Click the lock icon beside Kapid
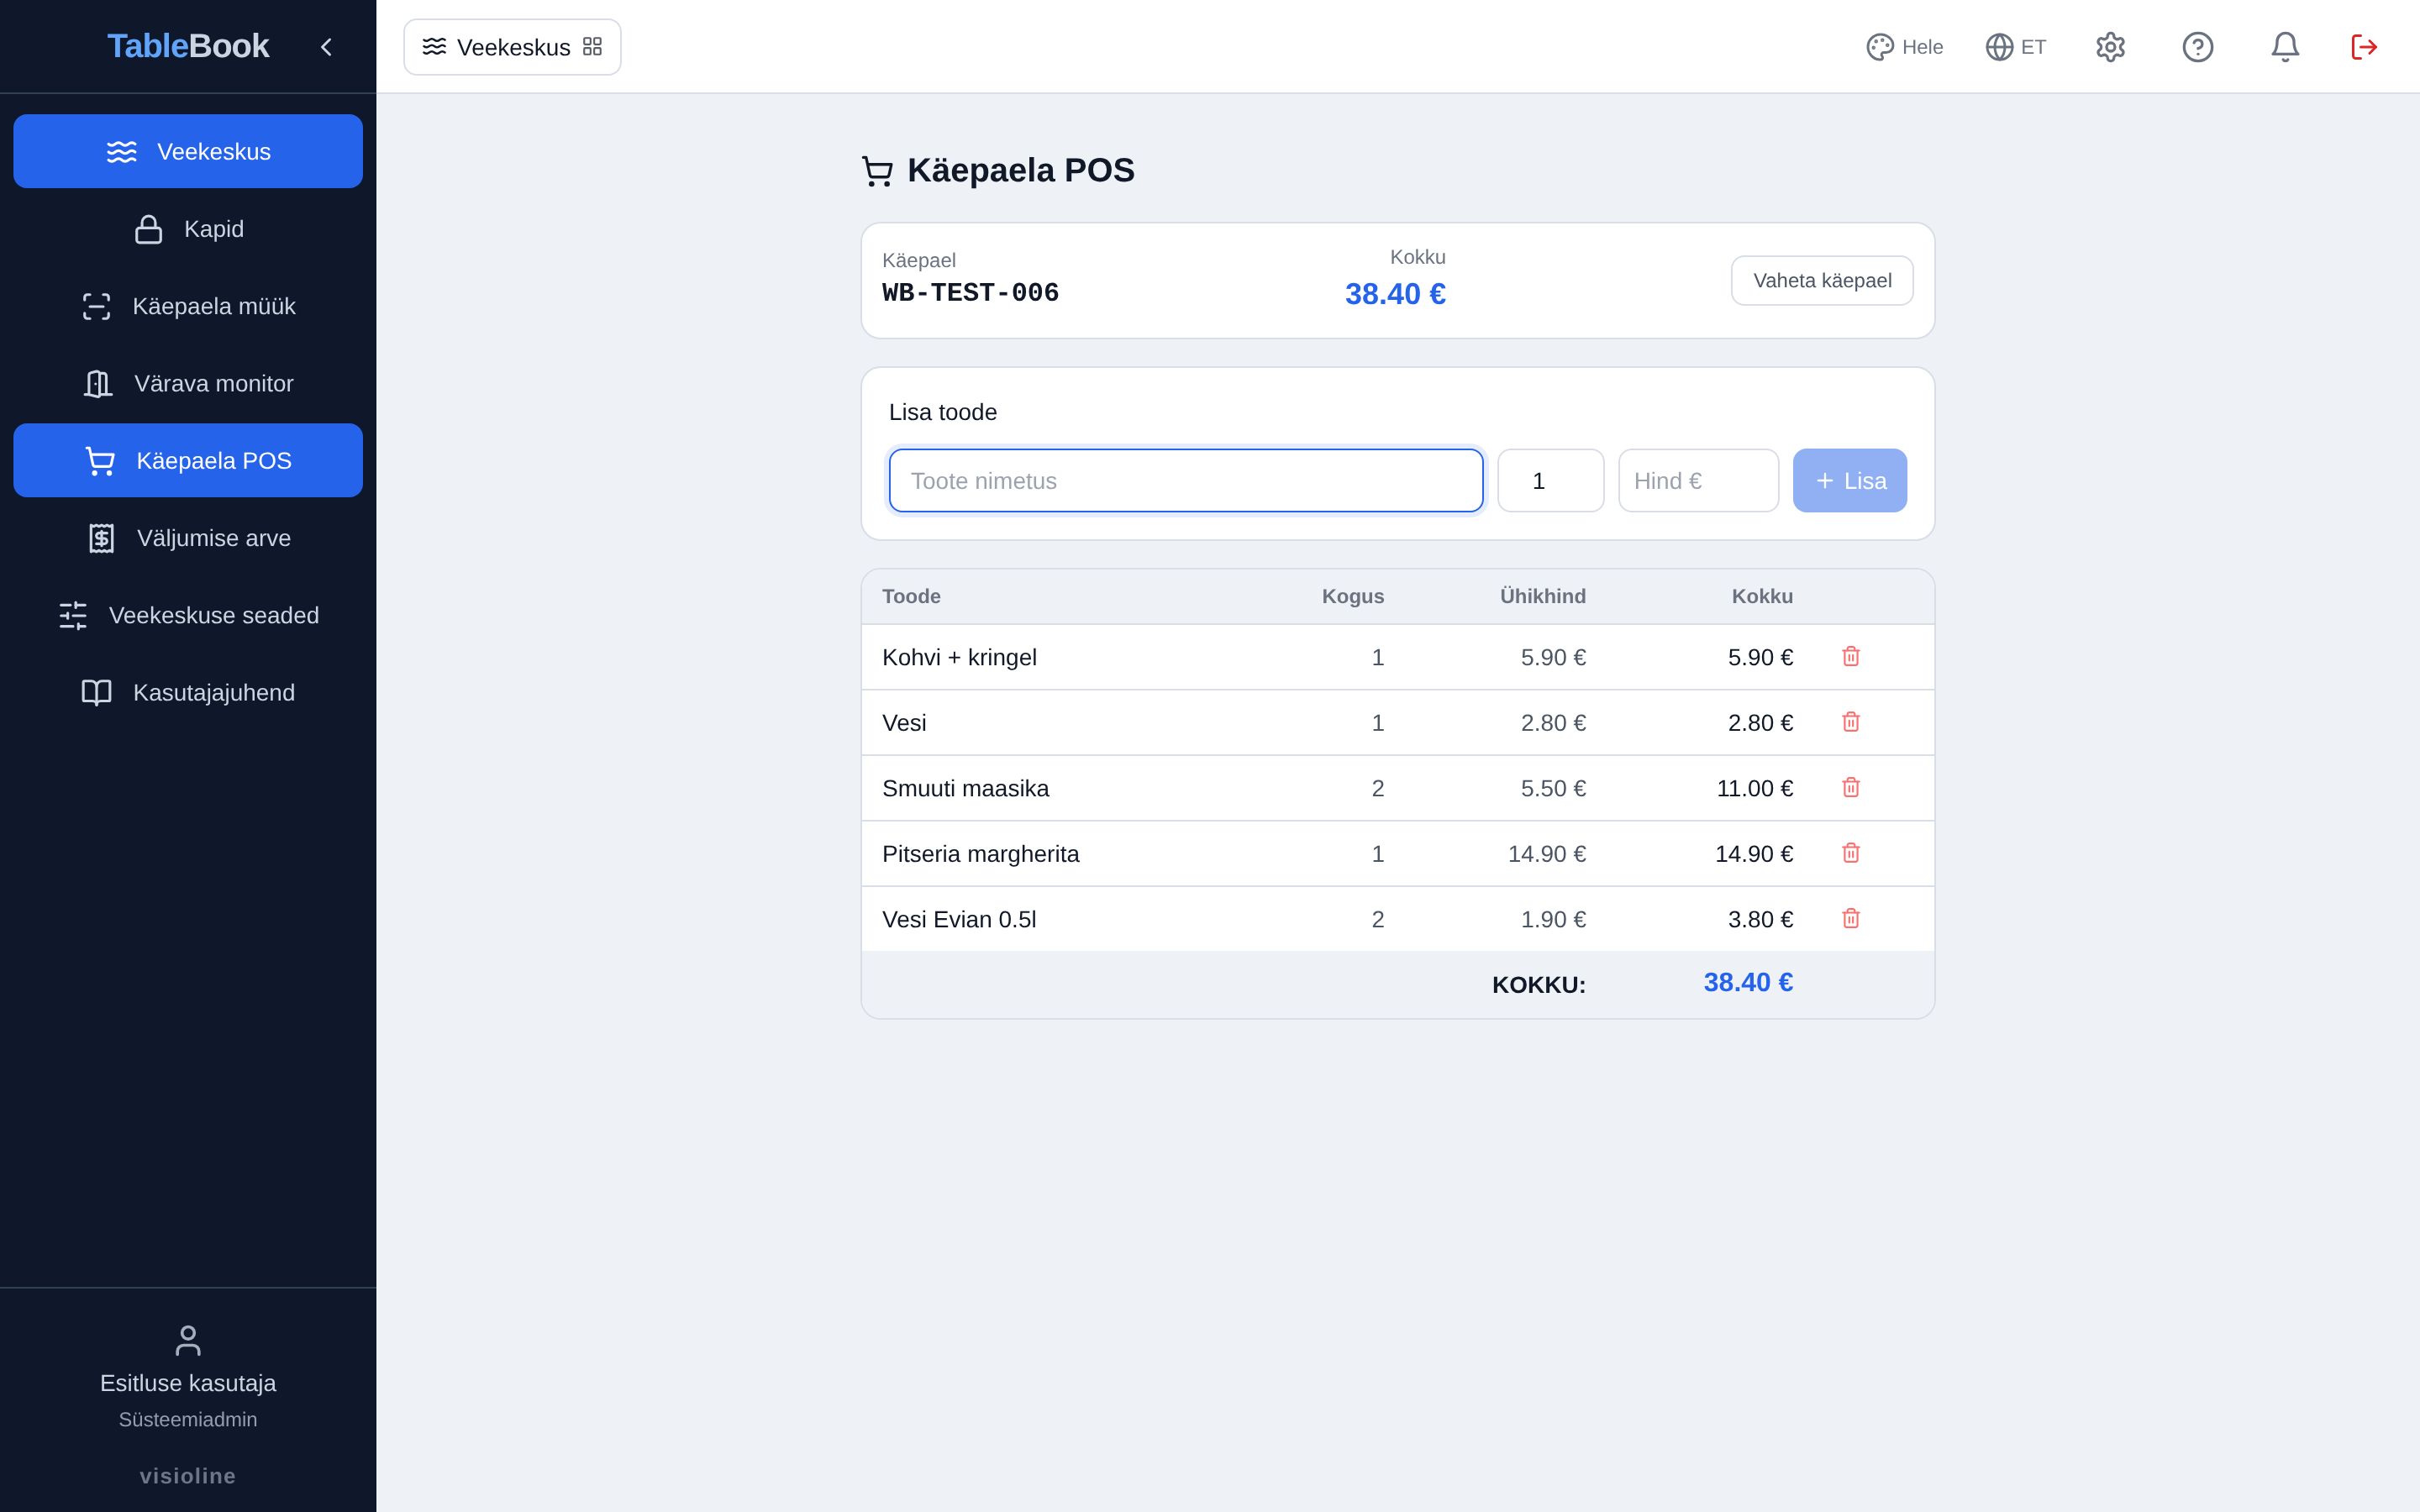 point(149,229)
